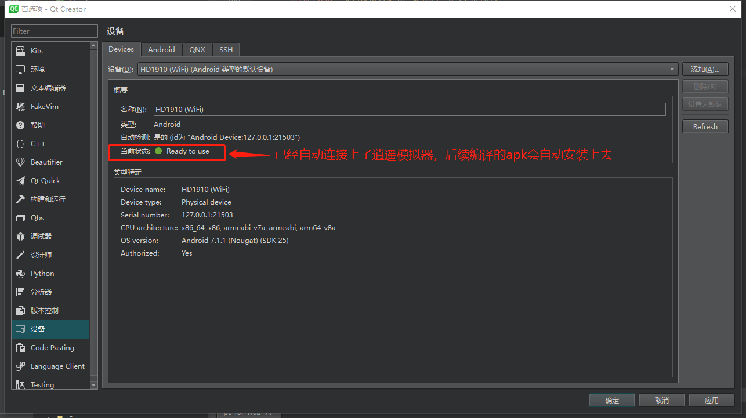Select the 版本控制 document icon
746x418 pixels.
tap(20, 311)
